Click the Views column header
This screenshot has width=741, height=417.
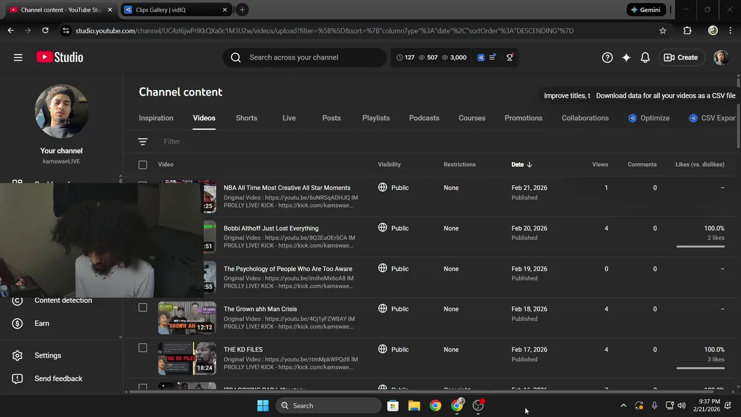pyautogui.click(x=600, y=164)
